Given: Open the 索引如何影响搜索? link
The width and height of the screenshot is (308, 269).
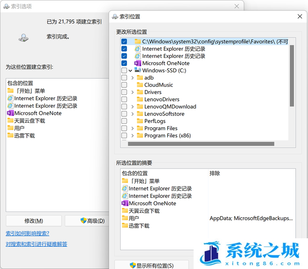Looking at the screenshot, I should coord(27,233).
